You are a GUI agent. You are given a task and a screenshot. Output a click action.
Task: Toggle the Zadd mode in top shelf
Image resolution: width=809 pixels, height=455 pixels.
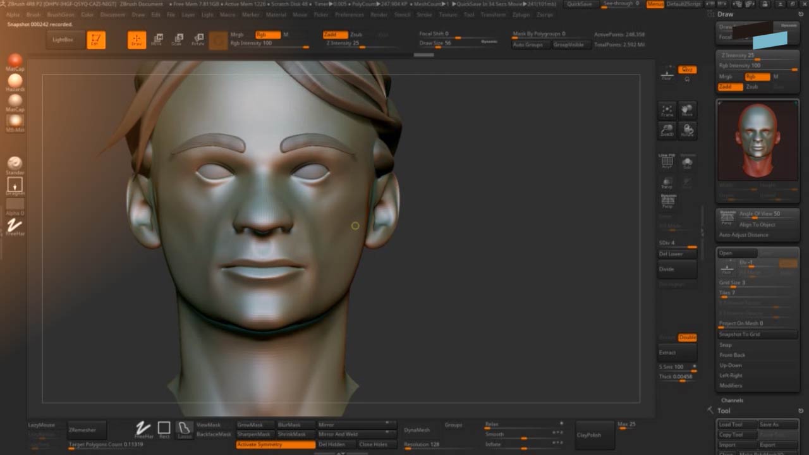pyautogui.click(x=334, y=35)
